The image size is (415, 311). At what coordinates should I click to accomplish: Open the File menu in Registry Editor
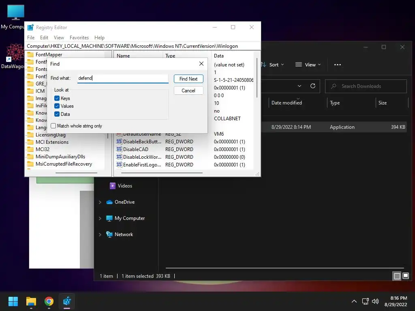[x=31, y=38]
